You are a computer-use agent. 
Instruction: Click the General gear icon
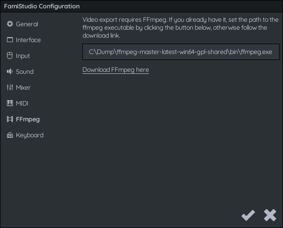click(10, 24)
